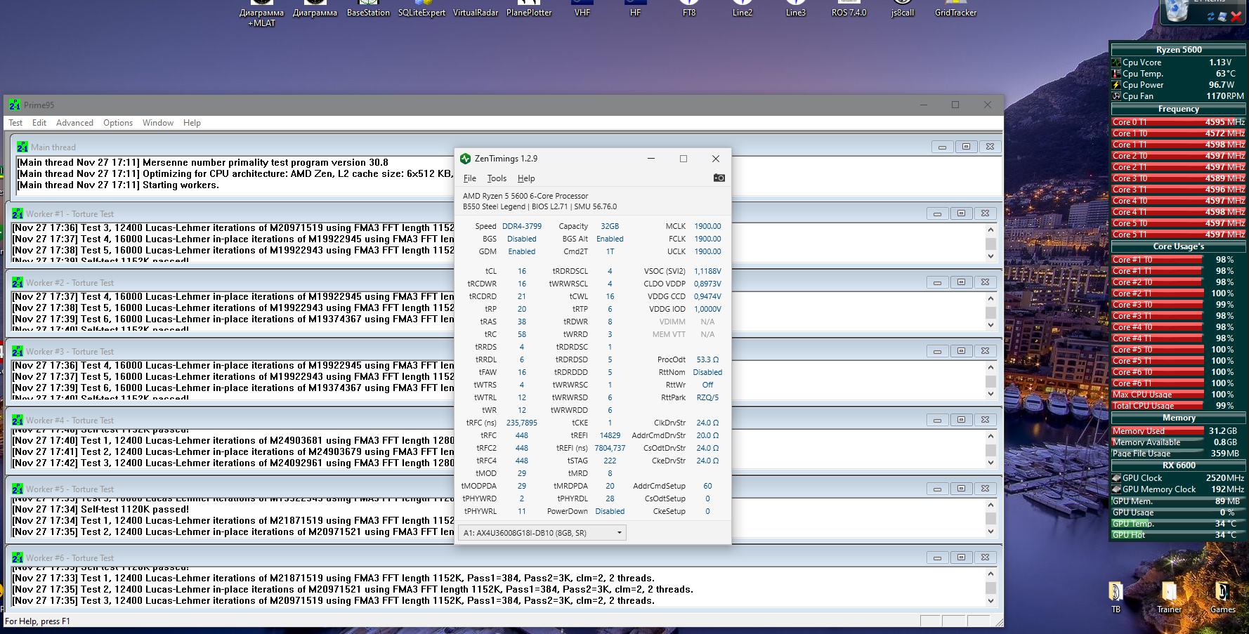Open the GridTracker desktop shortcut
Screen dimensions: 1249x634
(955, 8)
